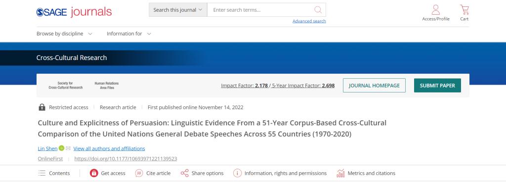Click View all authors and affiliations

(109, 148)
